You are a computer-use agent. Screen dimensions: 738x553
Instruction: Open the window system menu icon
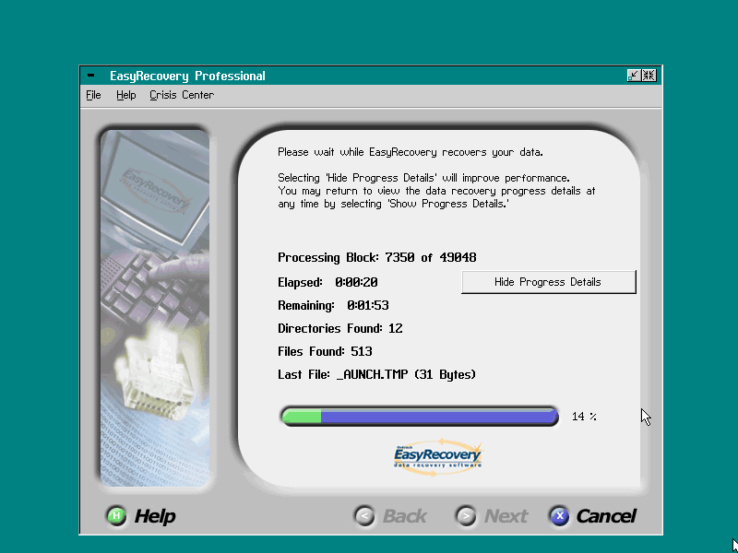(90, 76)
